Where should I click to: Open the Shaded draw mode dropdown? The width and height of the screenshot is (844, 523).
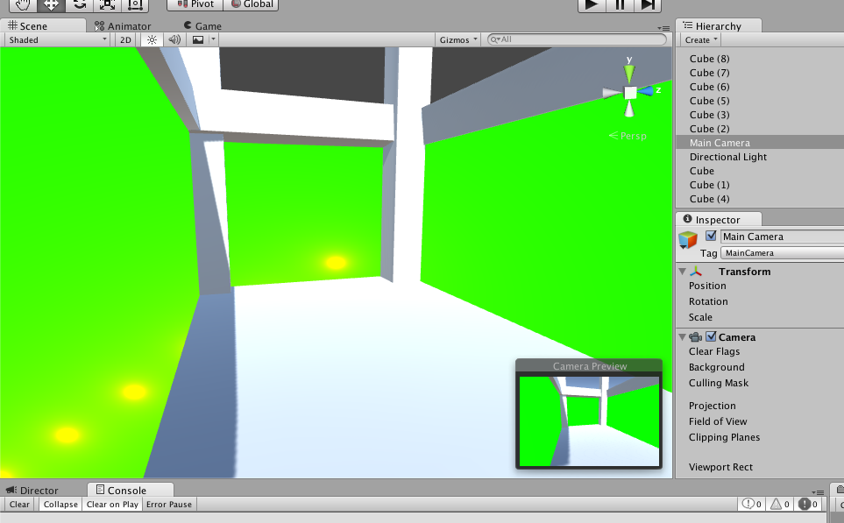58,39
